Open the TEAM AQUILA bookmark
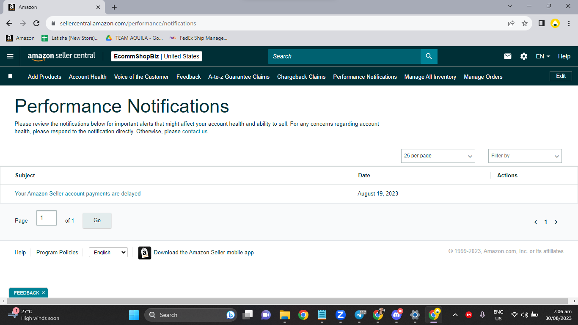This screenshot has width=578, height=325. pos(134,38)
